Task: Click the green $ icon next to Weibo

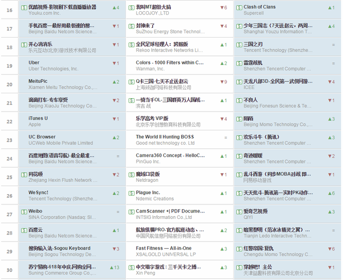Action: tap(24, 211)
